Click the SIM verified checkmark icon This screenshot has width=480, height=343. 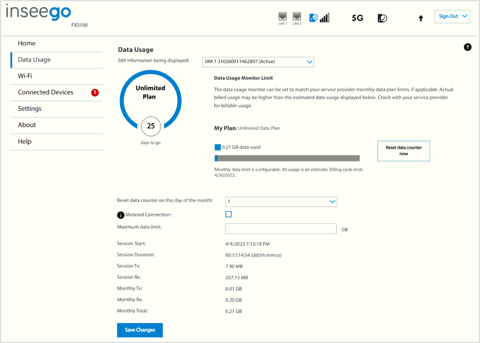382,18
